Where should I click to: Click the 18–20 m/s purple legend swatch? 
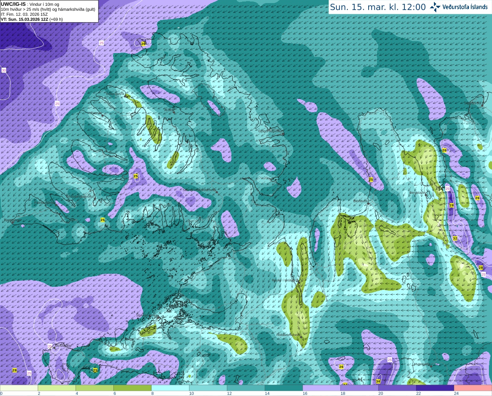tap(360, 388)
